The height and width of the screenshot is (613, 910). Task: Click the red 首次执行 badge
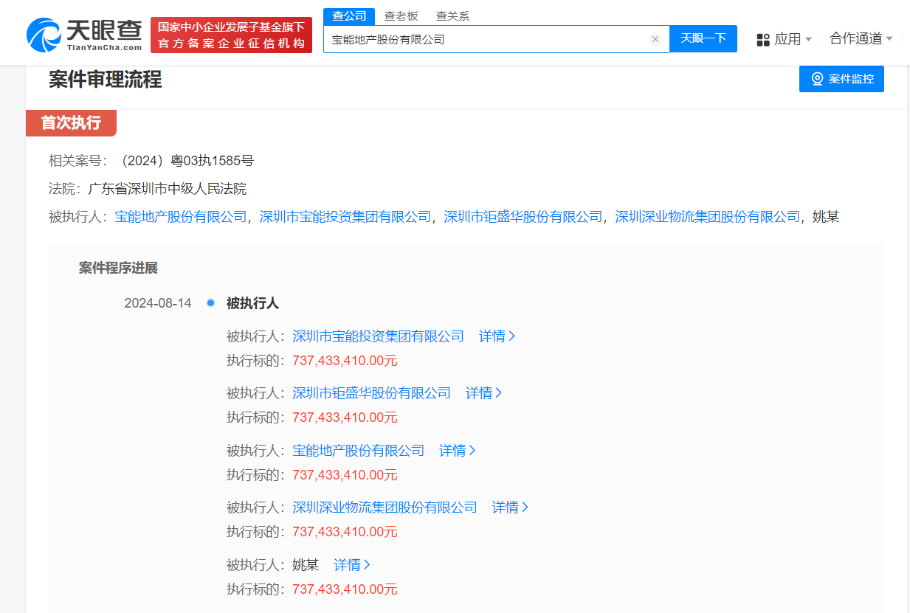pyautogui.click(x=71, y=123)
